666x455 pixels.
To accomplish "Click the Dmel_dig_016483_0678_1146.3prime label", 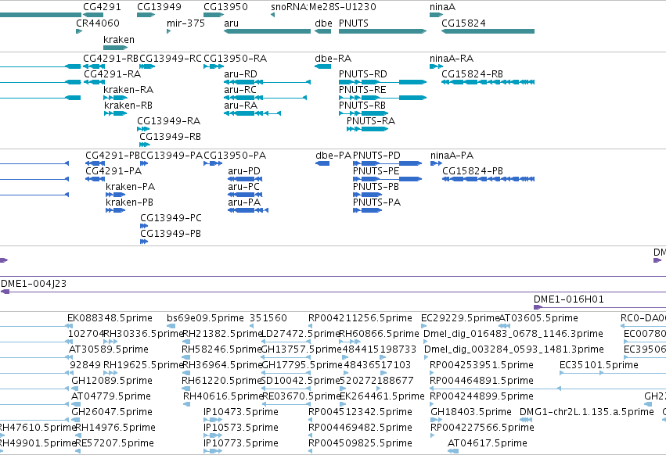I will pos(513,334).
